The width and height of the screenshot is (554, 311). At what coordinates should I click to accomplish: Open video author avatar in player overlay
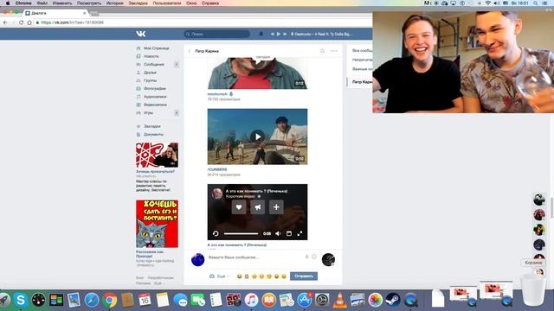click(x=217, y=194)
